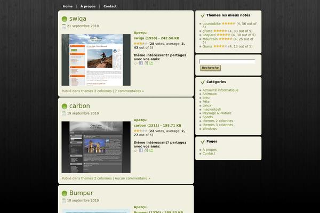The image size is (320, 213).
Task: View swiqa theme preview thumbnail
Action: pyautogui.click(x=96, y=60)
